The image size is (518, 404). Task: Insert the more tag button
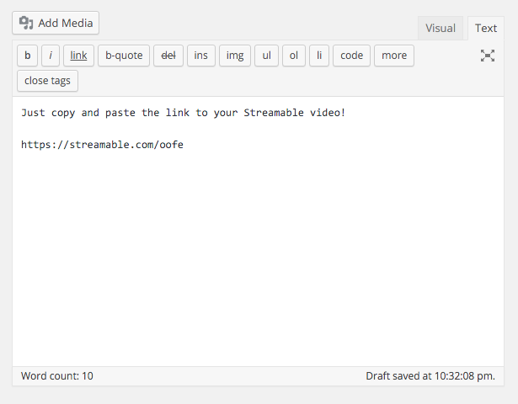click(x=394, y=56)
